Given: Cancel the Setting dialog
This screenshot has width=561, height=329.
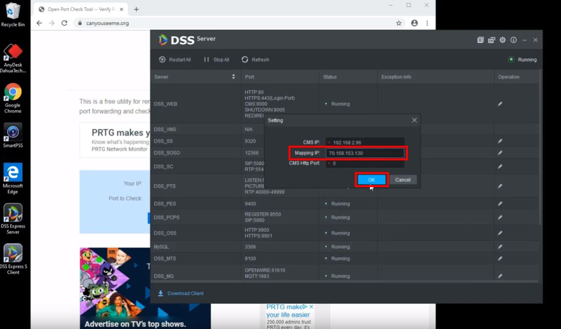Looking at the screenshot, I should point(403,180).
